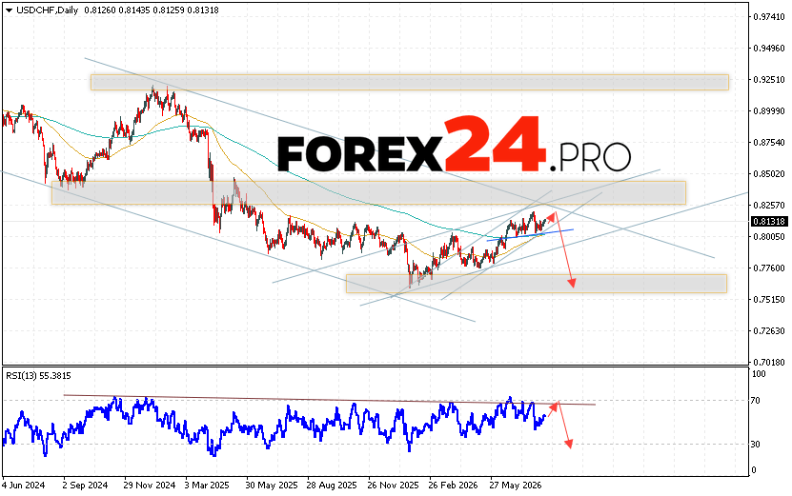Viewport: 792px width, 496px height.
Task: Click RSI scale level 0
Action: click(x=754, y=470)
